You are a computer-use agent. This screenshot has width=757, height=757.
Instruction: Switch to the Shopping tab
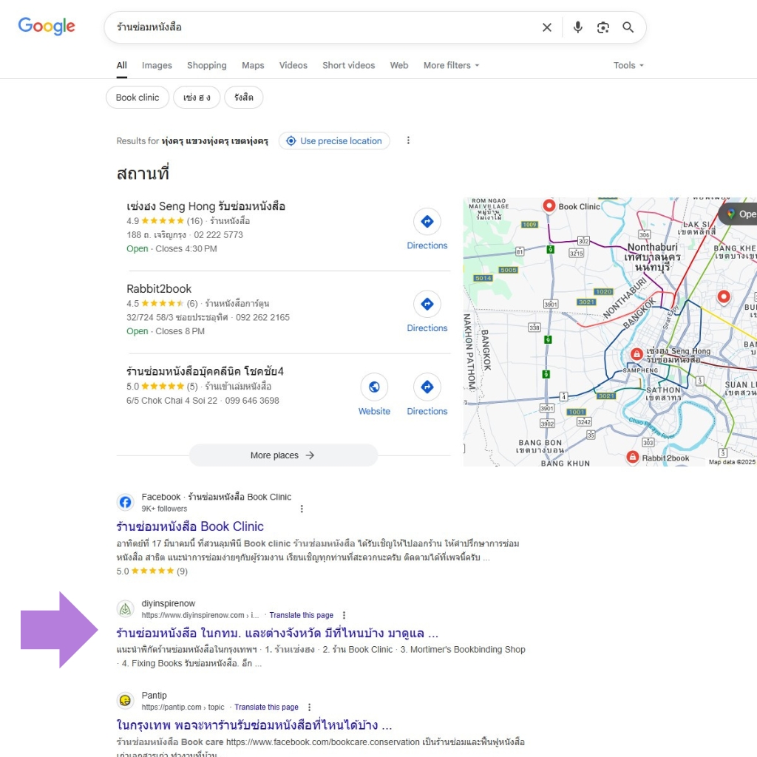pyautogui.click(x=207, y=65)
